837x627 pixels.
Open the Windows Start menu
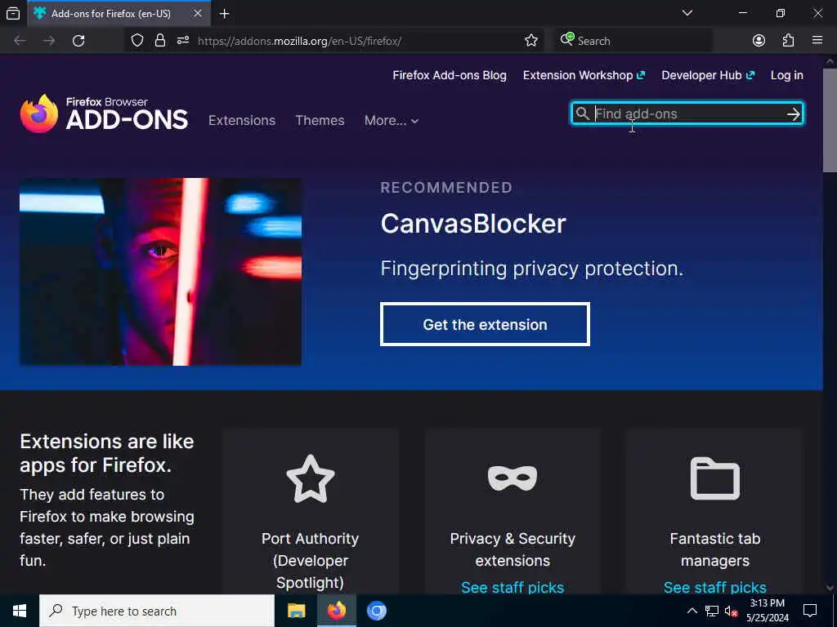click(x=20, y=611)
